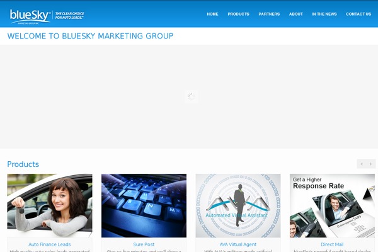Open the Contact Us menu item
This screenshot has height=252, width=378.
pyautogui.click(x=358, y=14)
